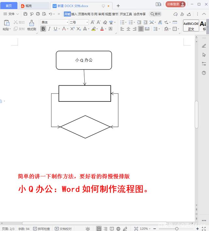
Task: Pick the red font color swatch
Action: pyautogui.click(x=102, y=29)
